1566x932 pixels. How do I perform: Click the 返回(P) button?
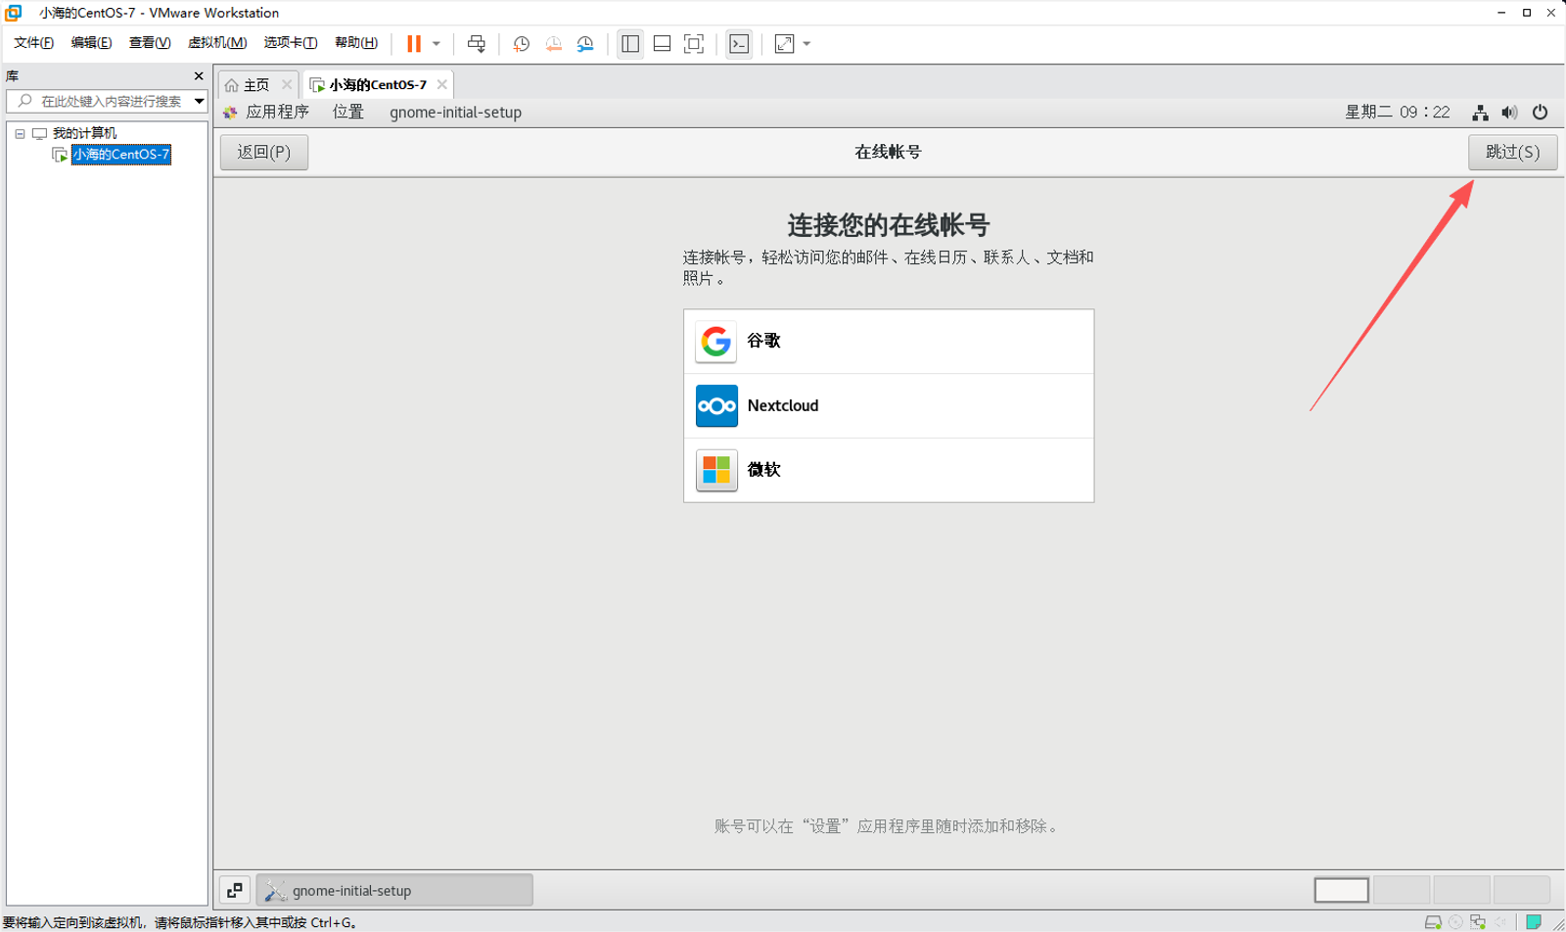tap(264, 153)
